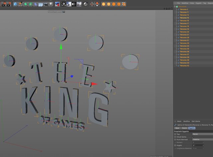Open the Tipo Bezier dropdown
213x157 pixels.
click(203, 134)
